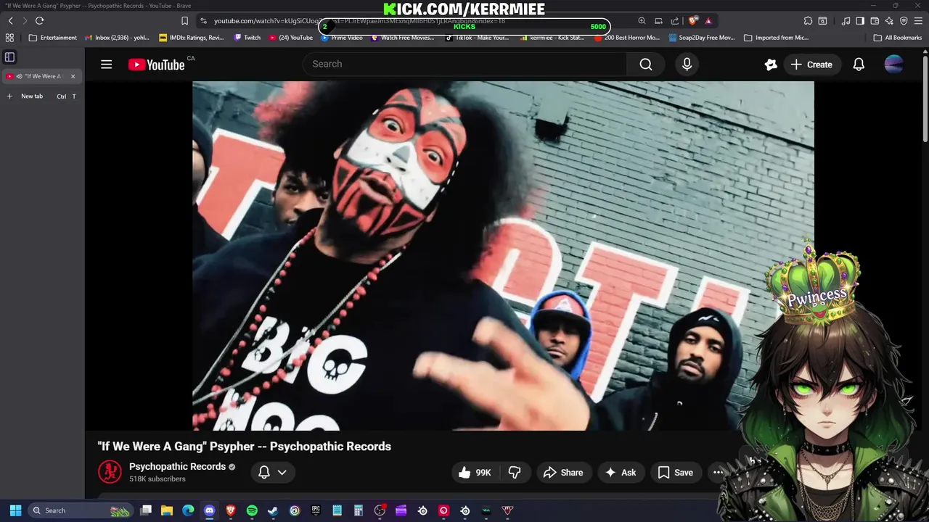Open Imported from Mic... bookmarks folder
Image resolution: width=929 pixels, height=522 pixels.
[x=776, y=38]
